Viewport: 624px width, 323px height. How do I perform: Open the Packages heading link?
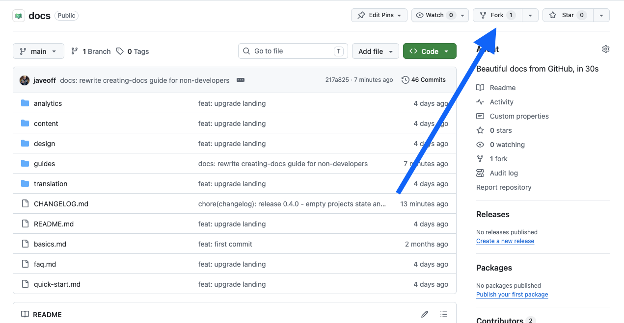click(x=494, y=268)
